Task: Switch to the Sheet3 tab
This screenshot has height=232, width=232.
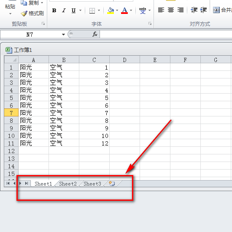Action: pyautogui.click(x=92, y=184)
